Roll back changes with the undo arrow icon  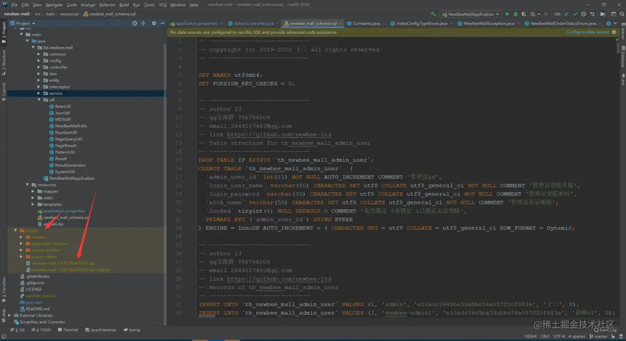coord(592,14)
